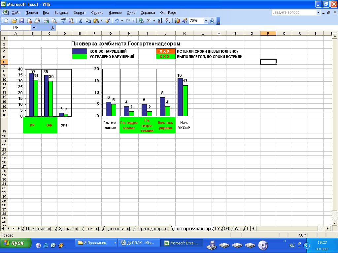Open the Name Box dropdown arrow
Image resolution: width=338 pixels, height=253 pixels.
coord(34,28)
